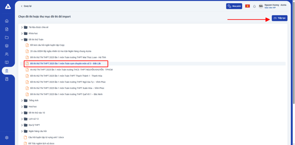295x145 pixels.
Task: Click the Azota logo in sidebar
Action: click(7, 6)
